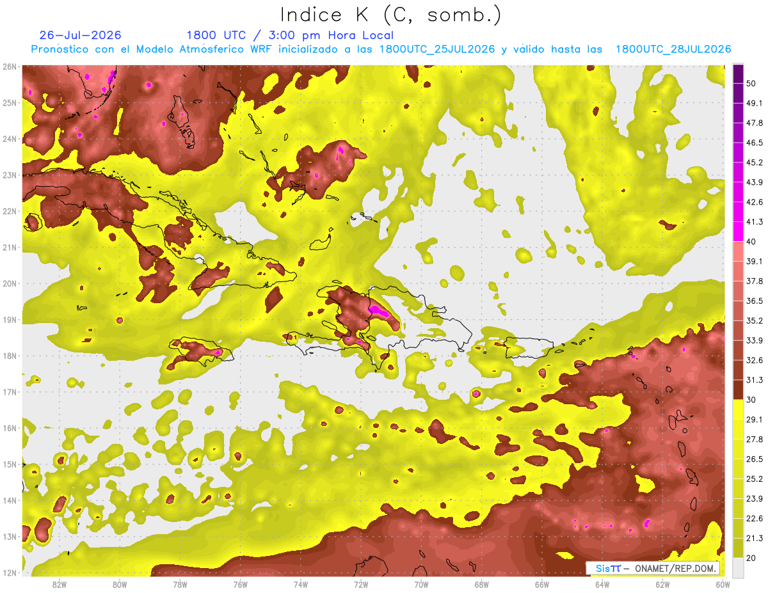Click the '45.2' color scale value
The height and width of the screenshot is (593, 768).
coord(754,162)
